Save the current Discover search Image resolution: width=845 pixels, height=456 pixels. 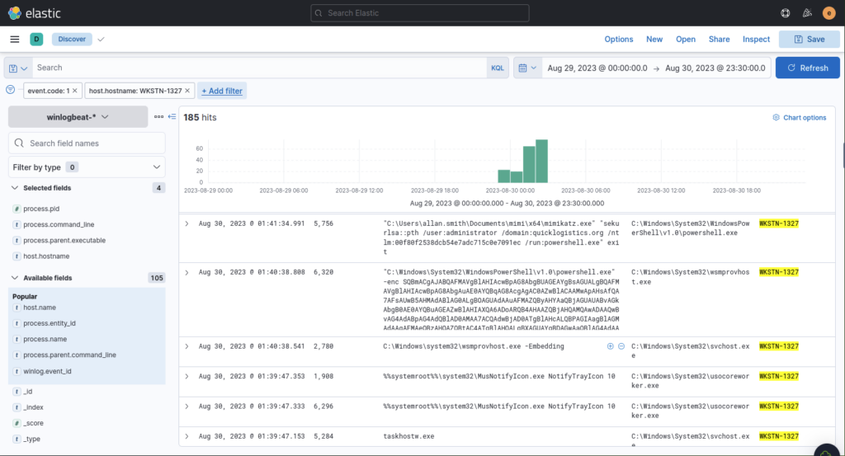pos(809,39)
